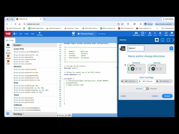This screenshot has width=179, height=134.
Task: Collapse the pragma region fold arrow on line 1
Action: [63, 44]
